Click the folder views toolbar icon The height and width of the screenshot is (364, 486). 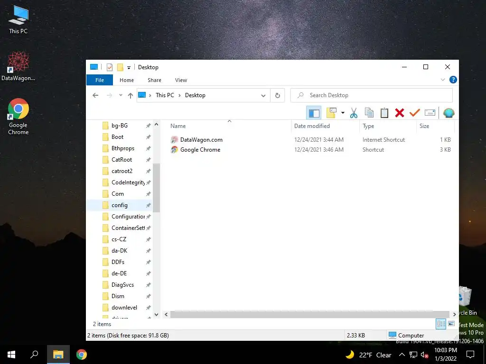click(331, 113)
